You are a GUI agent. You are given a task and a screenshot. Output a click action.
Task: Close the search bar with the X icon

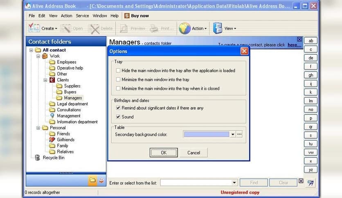[x=301, y=181]
